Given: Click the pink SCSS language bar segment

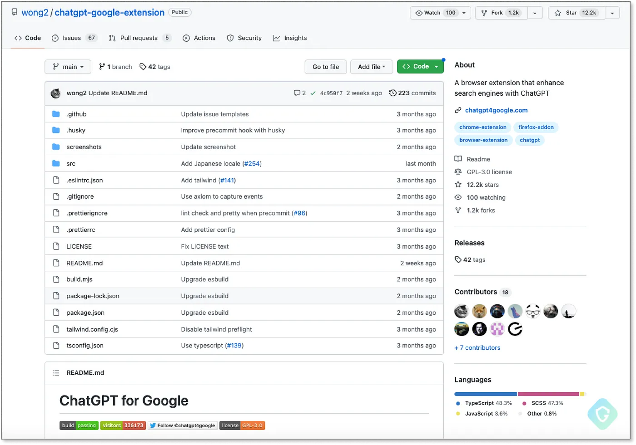Looking at the screenshot, I should click(548, 394).
